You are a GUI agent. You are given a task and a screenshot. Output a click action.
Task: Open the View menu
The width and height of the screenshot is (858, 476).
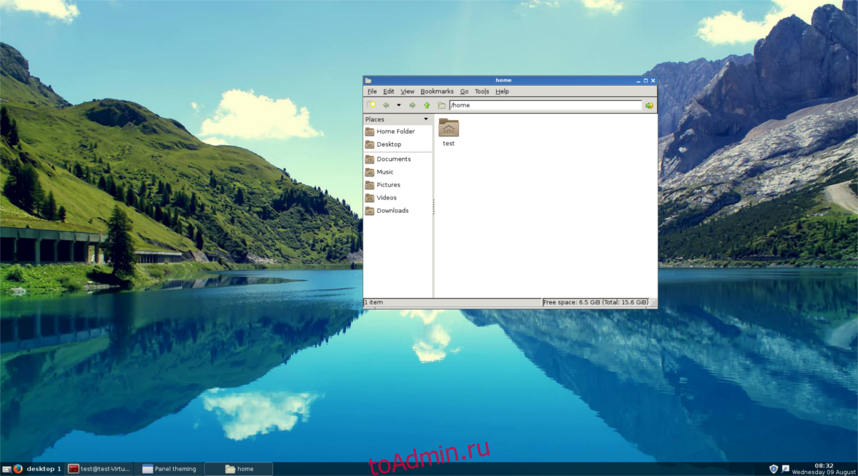408,91
